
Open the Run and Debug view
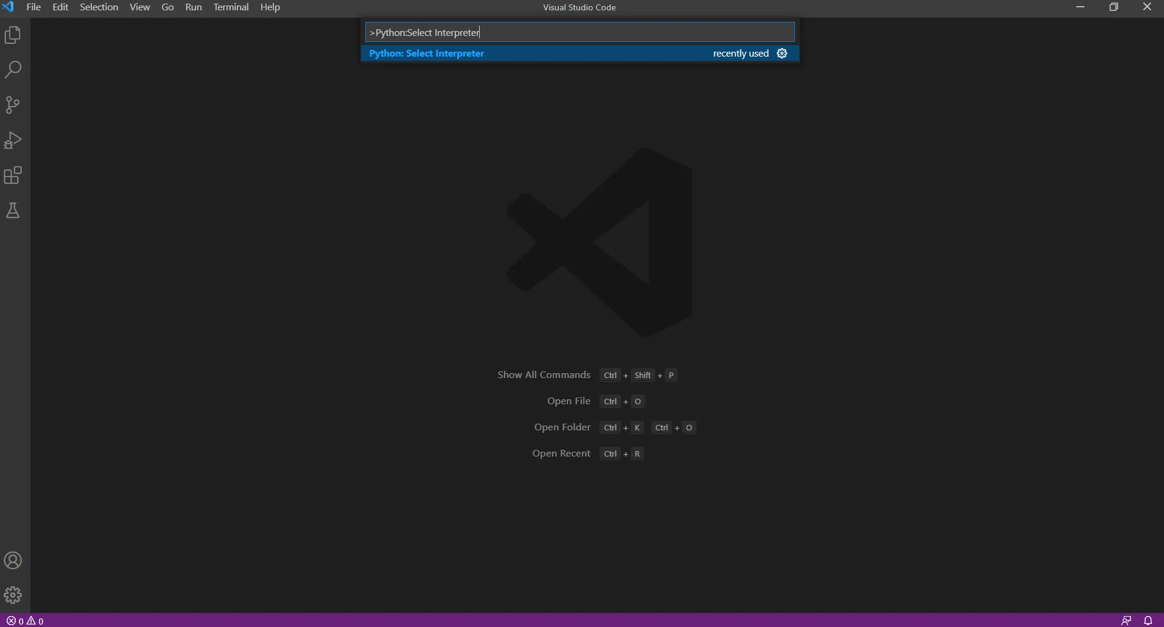pyautogui.click(x=13, y=140)
